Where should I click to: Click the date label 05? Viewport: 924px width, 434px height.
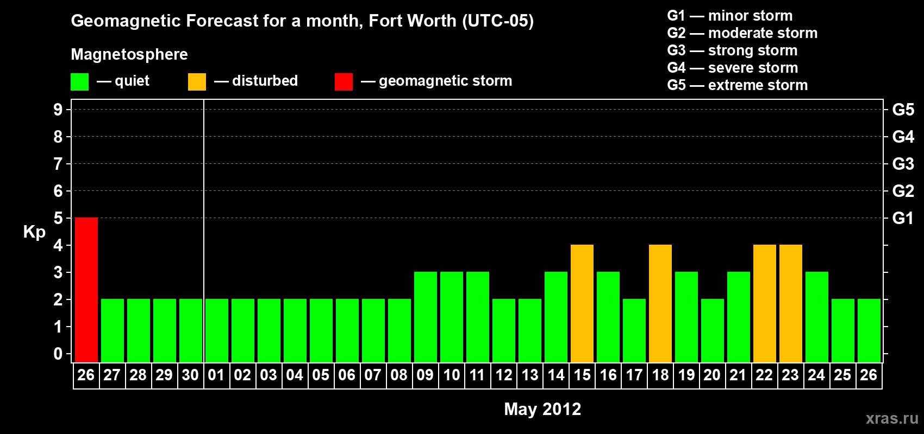coord(321,375)
